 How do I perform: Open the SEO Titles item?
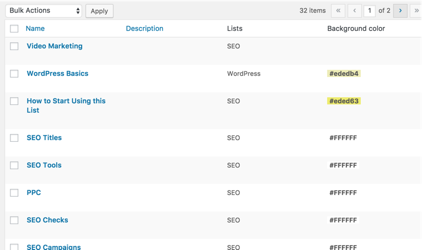44,138
